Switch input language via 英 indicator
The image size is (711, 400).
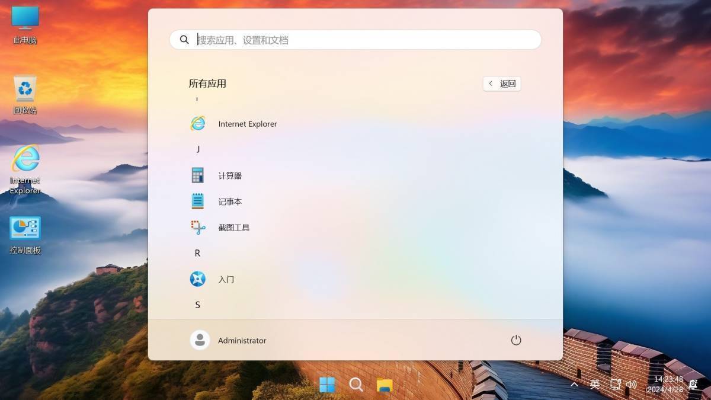[x=594, y=385]
